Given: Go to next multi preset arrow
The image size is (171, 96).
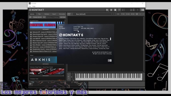Looking at the screenshot, I should pos(114,14).
